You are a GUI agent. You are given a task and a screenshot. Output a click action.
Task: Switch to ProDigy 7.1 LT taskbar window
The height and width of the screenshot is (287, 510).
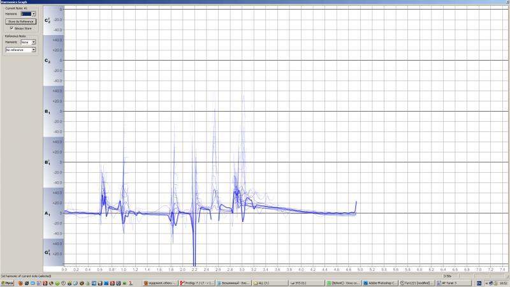196,282
